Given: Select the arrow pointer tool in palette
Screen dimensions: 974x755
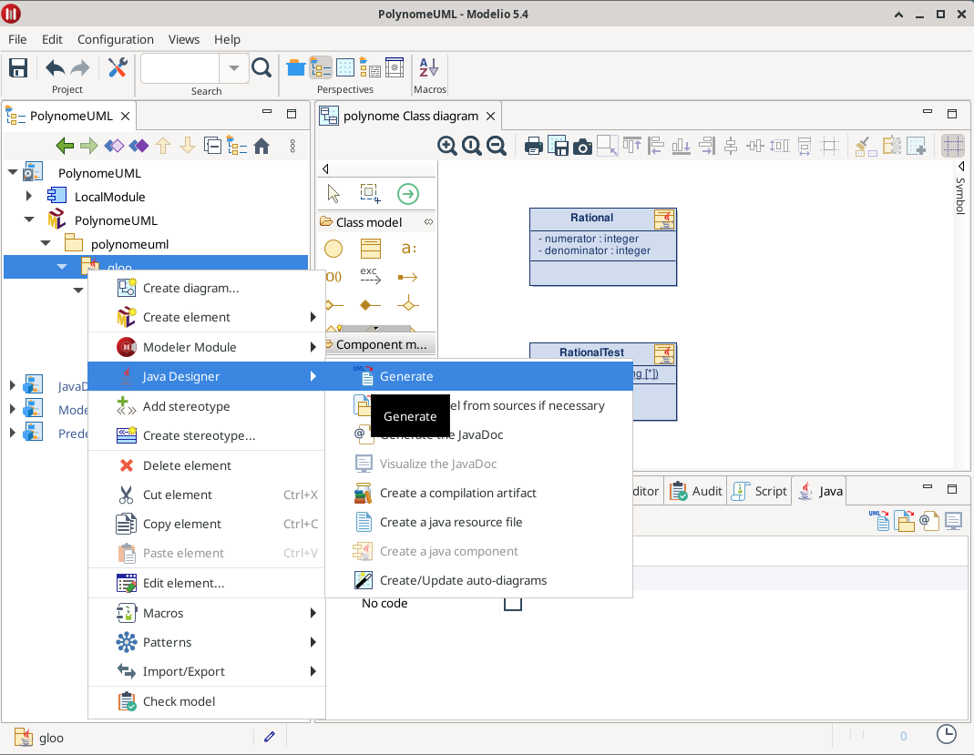Looking at the screenshot, I should (x=333, y=194).
